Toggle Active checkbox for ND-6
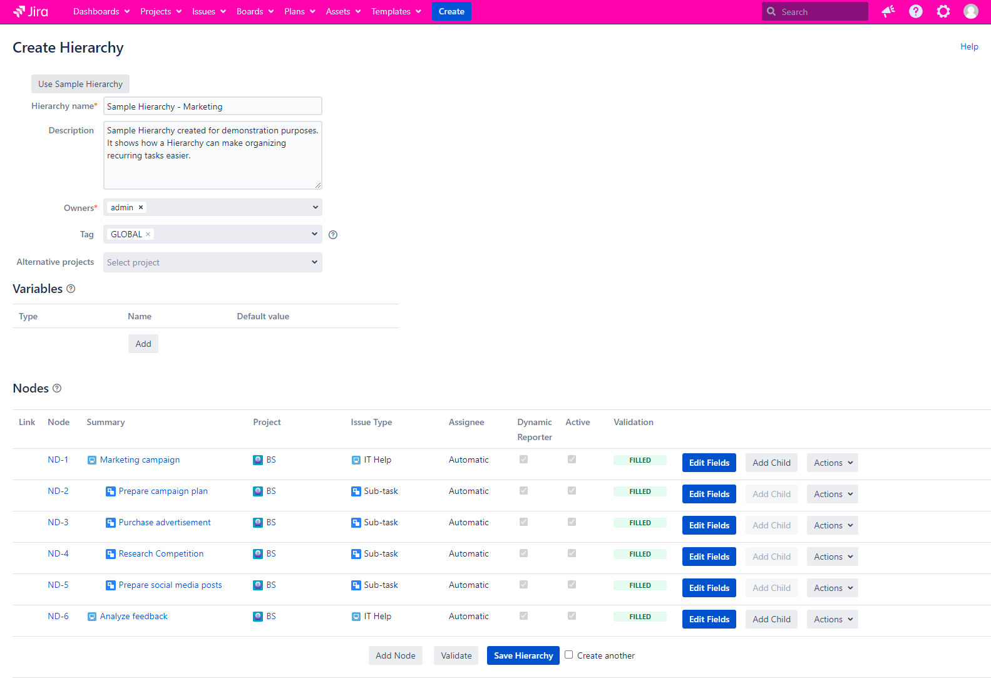The width and height of the screenshot is (991, 678). click(572, 616)
